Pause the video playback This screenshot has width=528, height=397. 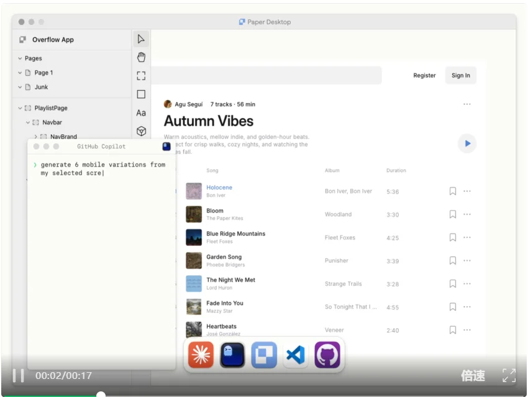19,375
